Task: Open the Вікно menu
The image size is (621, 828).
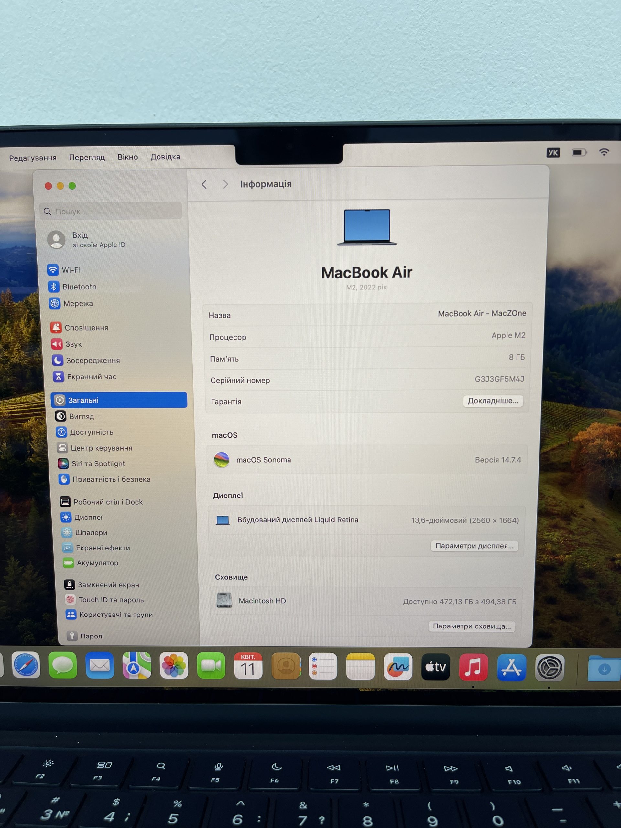Action: click(128, 157)
